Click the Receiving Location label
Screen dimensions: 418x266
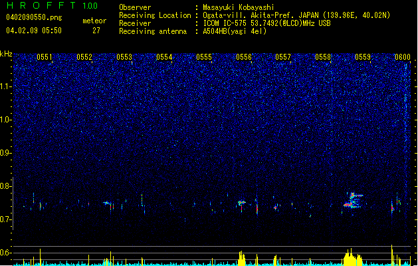[155, 15]
